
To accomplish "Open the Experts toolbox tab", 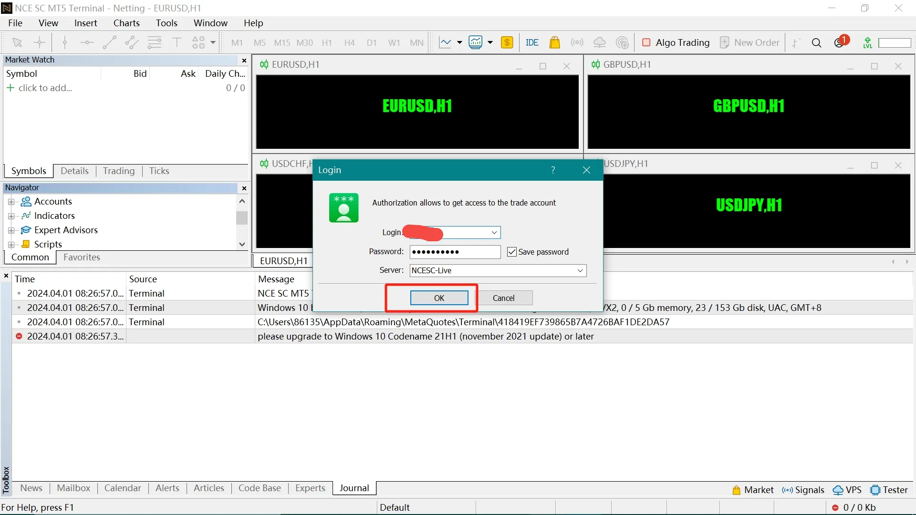I will point(310,488).
